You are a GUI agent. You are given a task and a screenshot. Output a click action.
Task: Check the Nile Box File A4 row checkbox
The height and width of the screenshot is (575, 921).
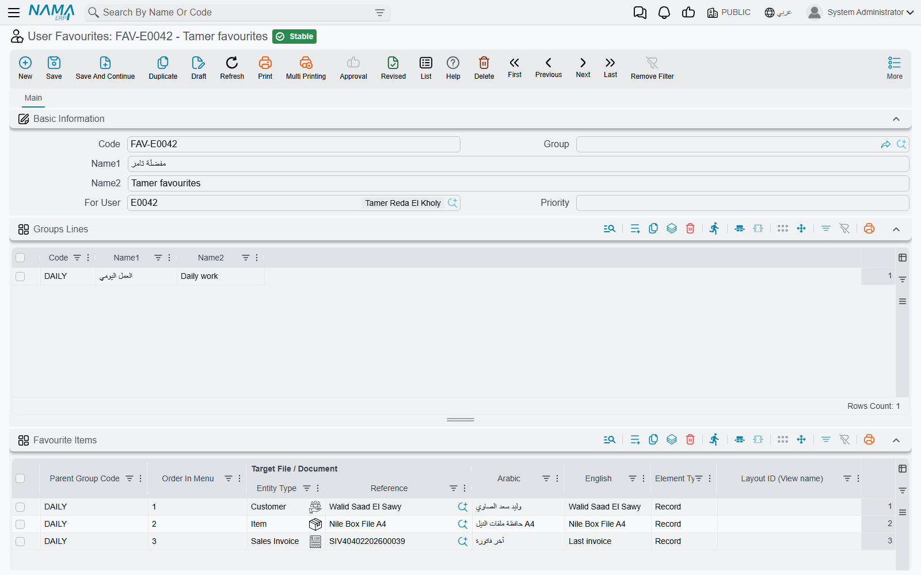click(x=20, y=524)
